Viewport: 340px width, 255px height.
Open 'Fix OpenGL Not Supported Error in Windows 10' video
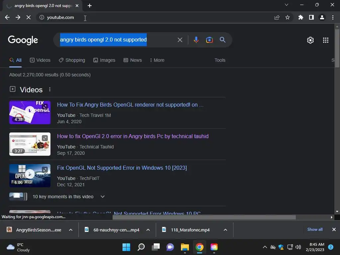coord(122,168)
